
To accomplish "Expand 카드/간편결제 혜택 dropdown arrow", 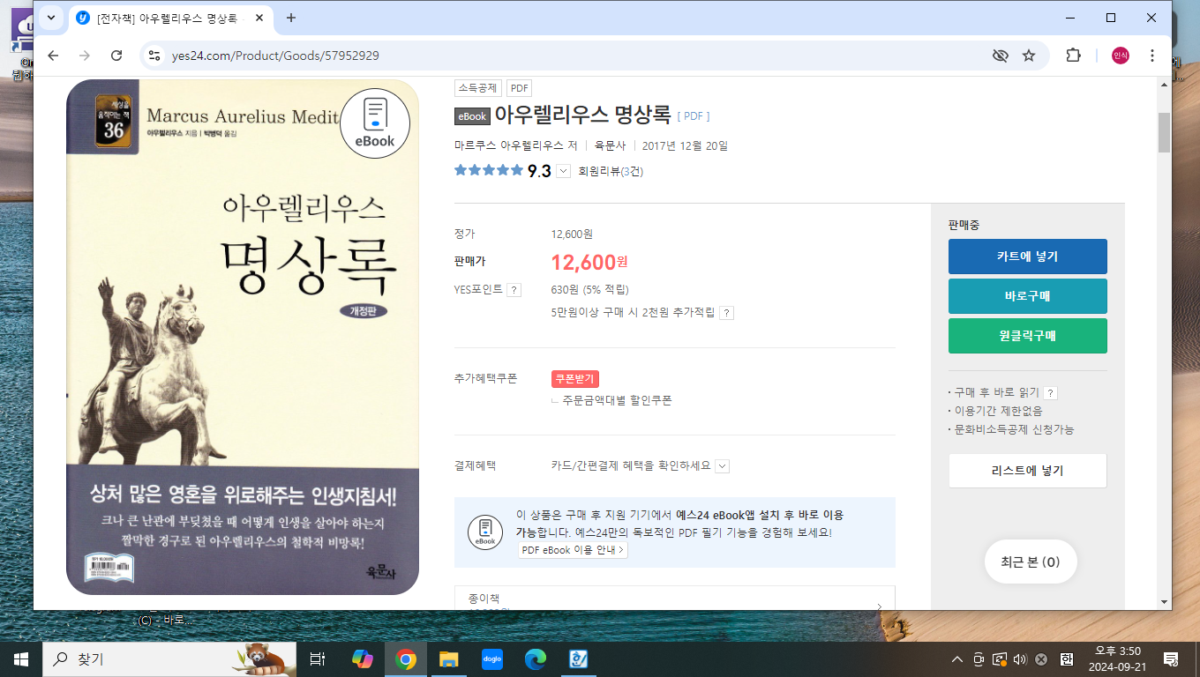I will coord(722,466).
